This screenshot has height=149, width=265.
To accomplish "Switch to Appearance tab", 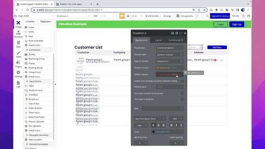I will (141, 40).
